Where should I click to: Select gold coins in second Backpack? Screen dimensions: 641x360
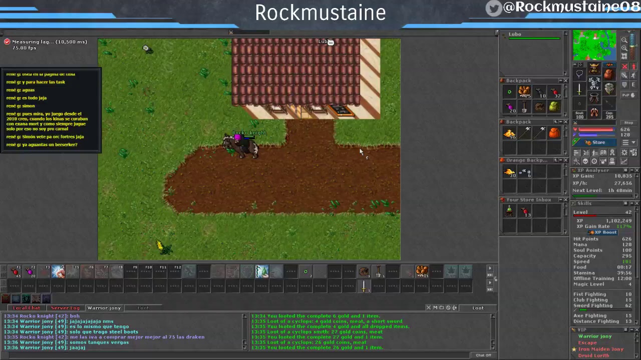click(509, 133)
